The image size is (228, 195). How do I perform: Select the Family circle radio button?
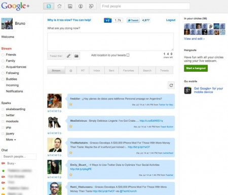pyautogui.click(x=3, y=61)
